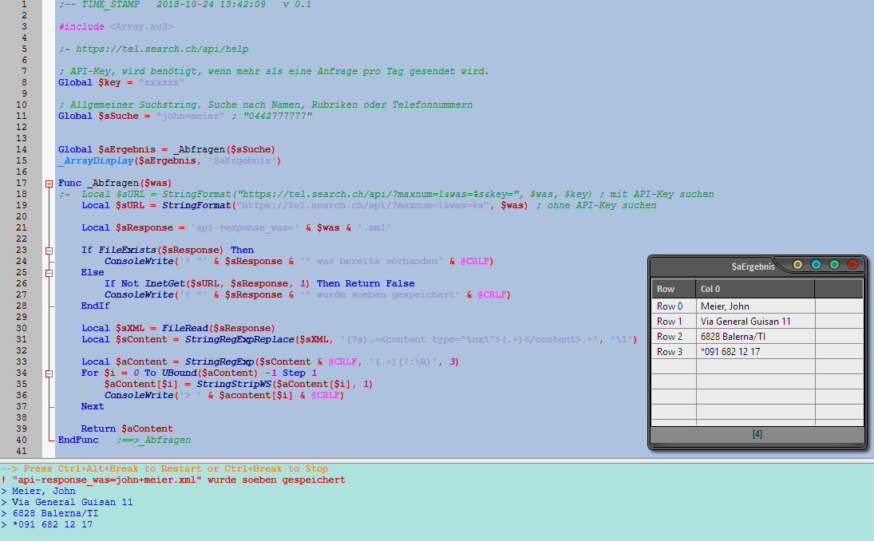
Task: Collapse the Func _Abfragen fold on line 17
Action: click(49, 184)
